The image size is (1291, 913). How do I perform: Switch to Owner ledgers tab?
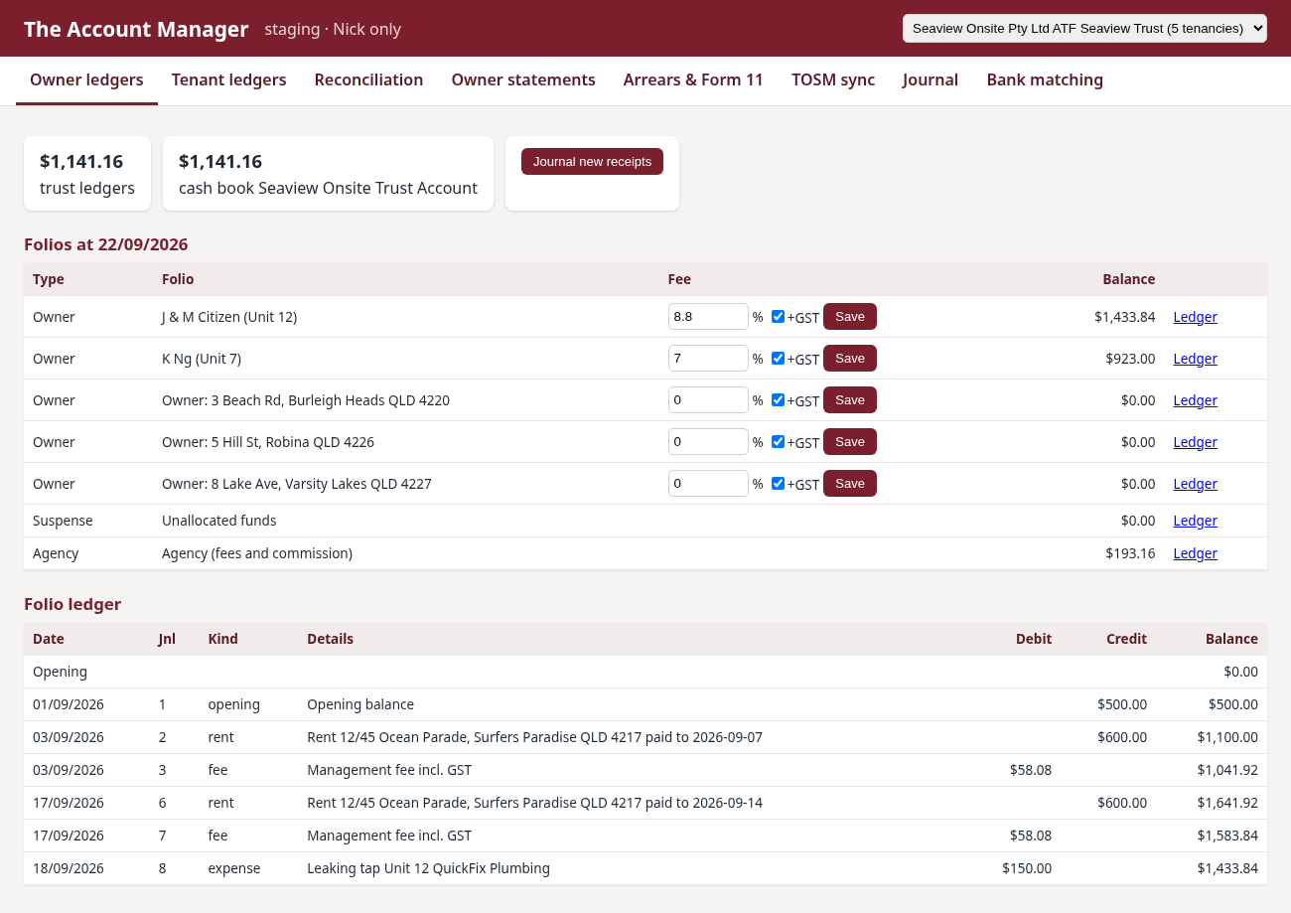coord(86,80)
